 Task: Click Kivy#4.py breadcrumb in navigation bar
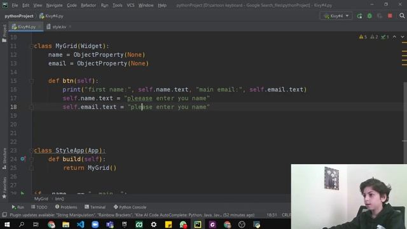pos(52,16)
